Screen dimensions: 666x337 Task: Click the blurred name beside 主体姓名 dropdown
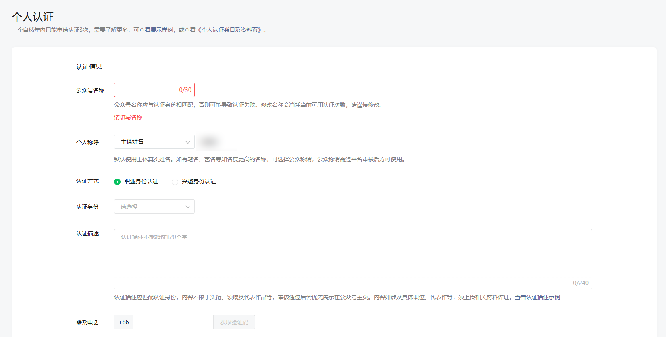pyautogui.click(x=209, y=142)
